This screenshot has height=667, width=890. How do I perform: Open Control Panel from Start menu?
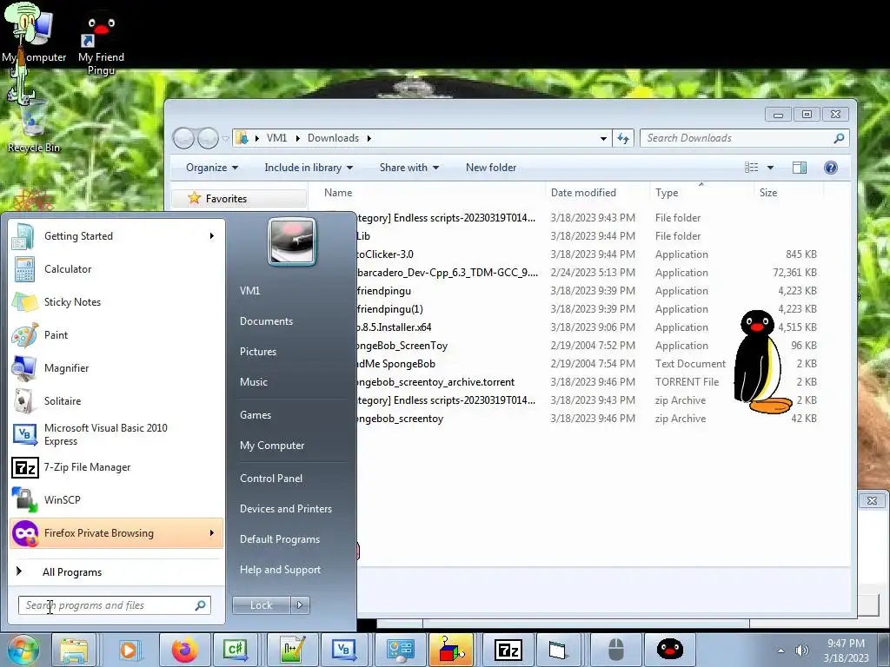coord(271,479)
